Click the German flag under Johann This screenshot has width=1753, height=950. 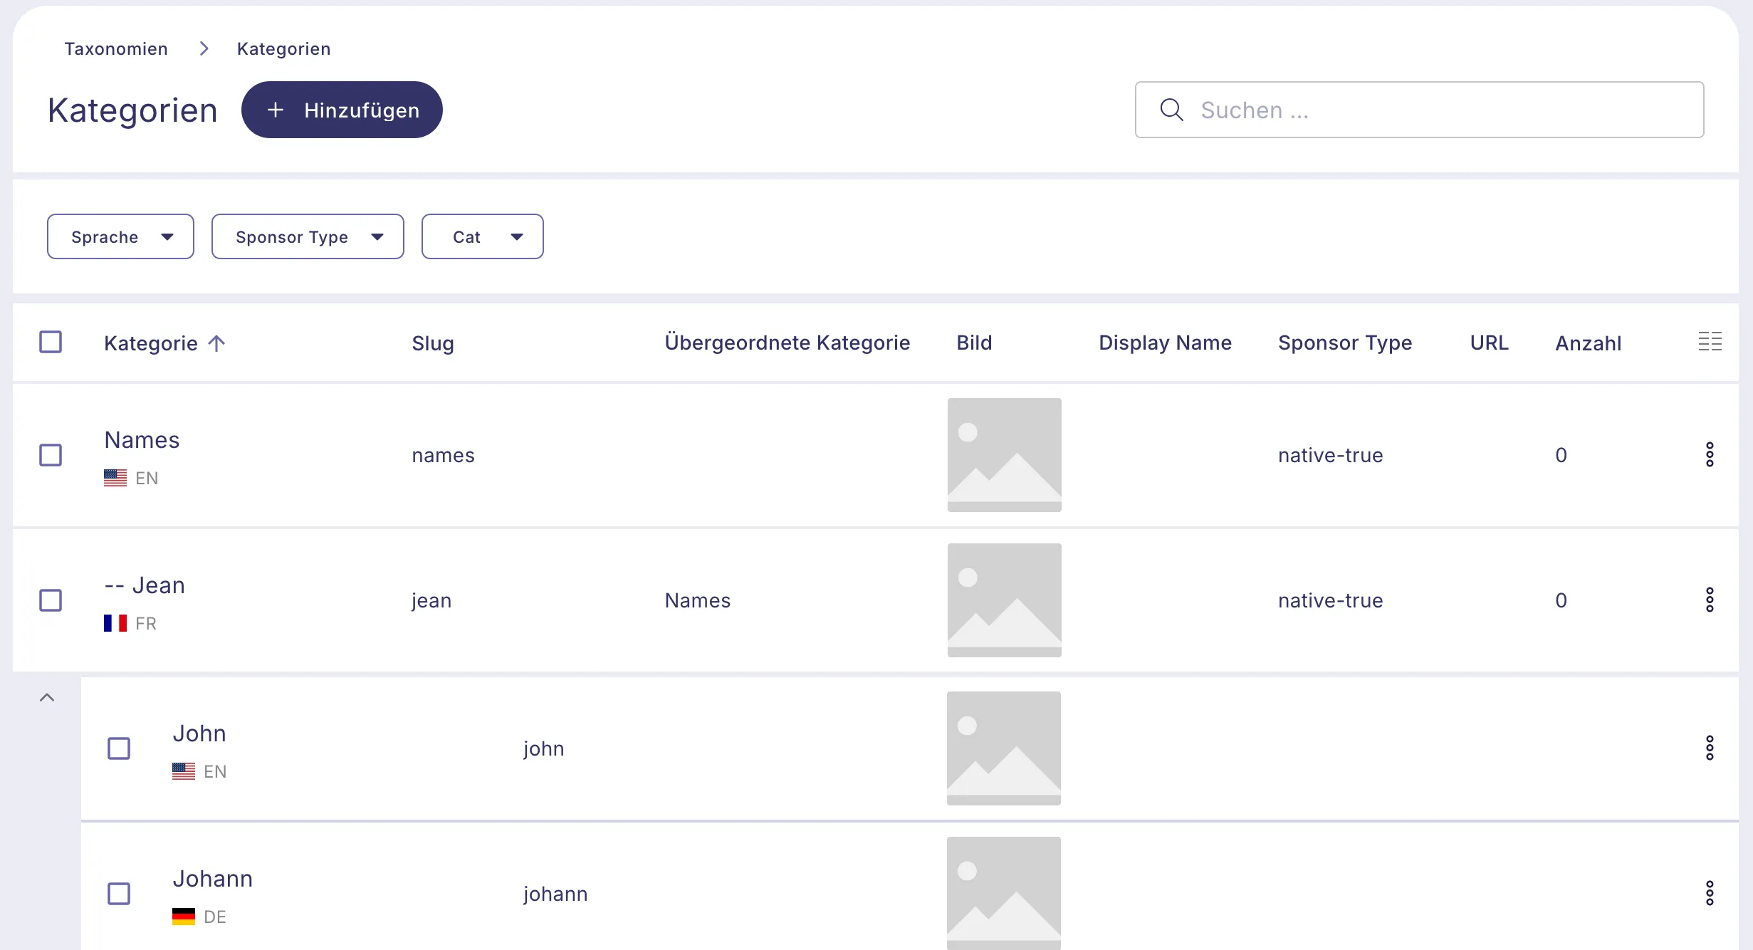point(184,917)
